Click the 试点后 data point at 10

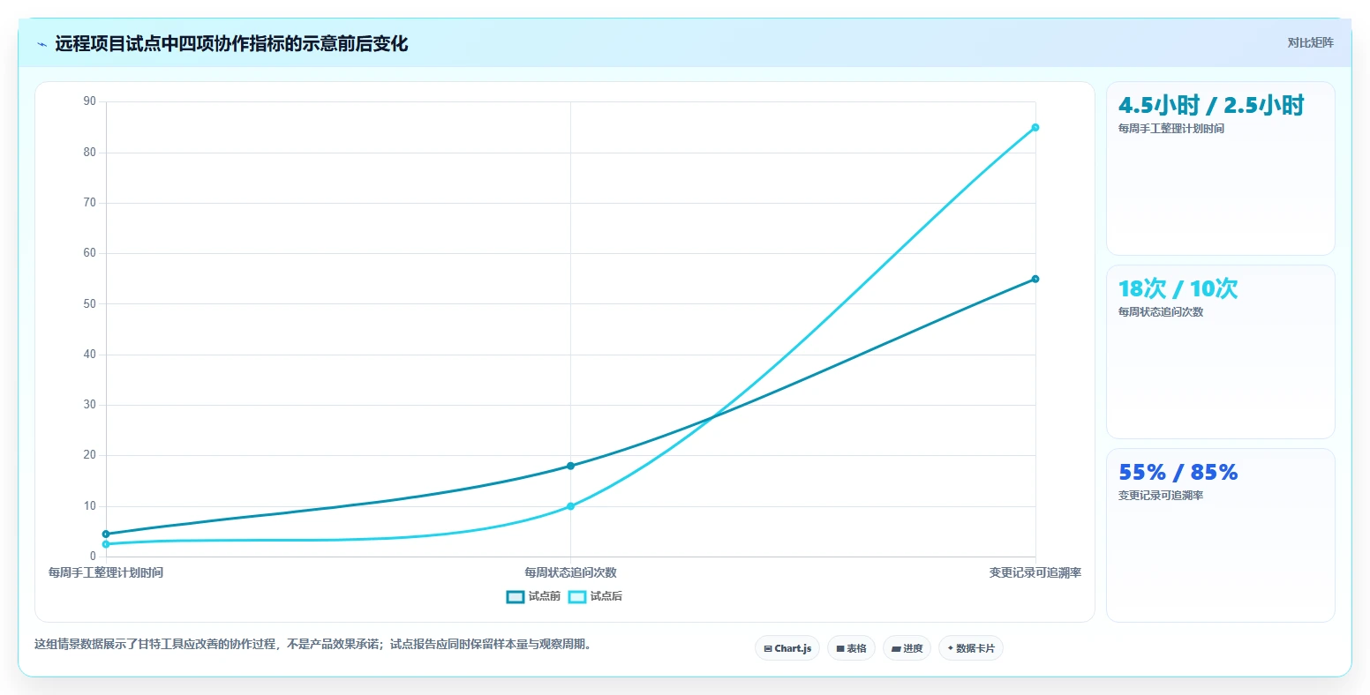click(x=570, y=506)
